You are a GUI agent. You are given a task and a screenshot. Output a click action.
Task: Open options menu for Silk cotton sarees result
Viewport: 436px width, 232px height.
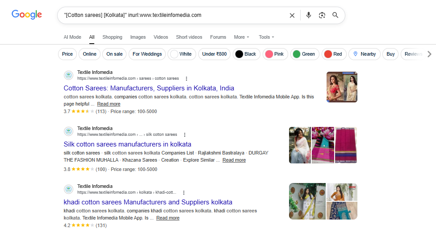click(x=184, y=134)
